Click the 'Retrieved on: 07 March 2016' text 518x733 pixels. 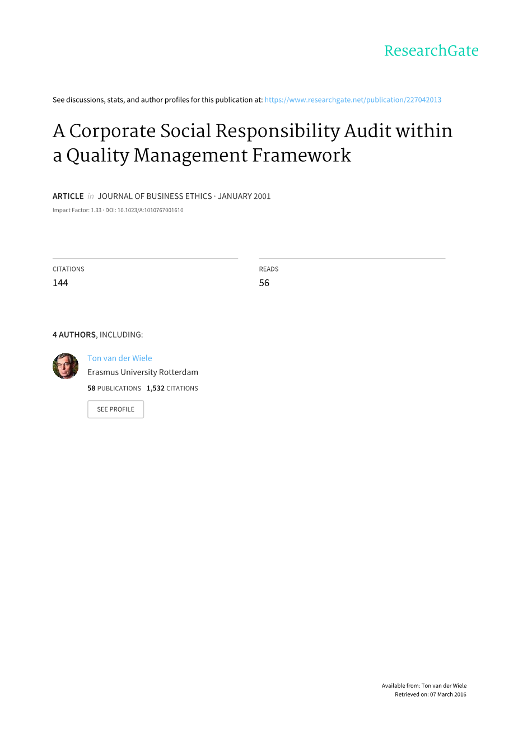tap(430, 695)
